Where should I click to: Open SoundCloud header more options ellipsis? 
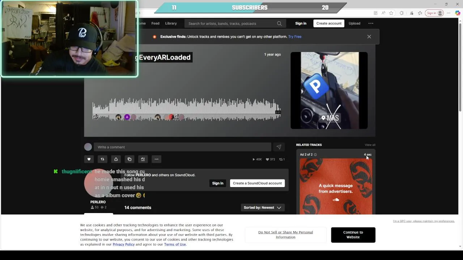click(371, 23)
